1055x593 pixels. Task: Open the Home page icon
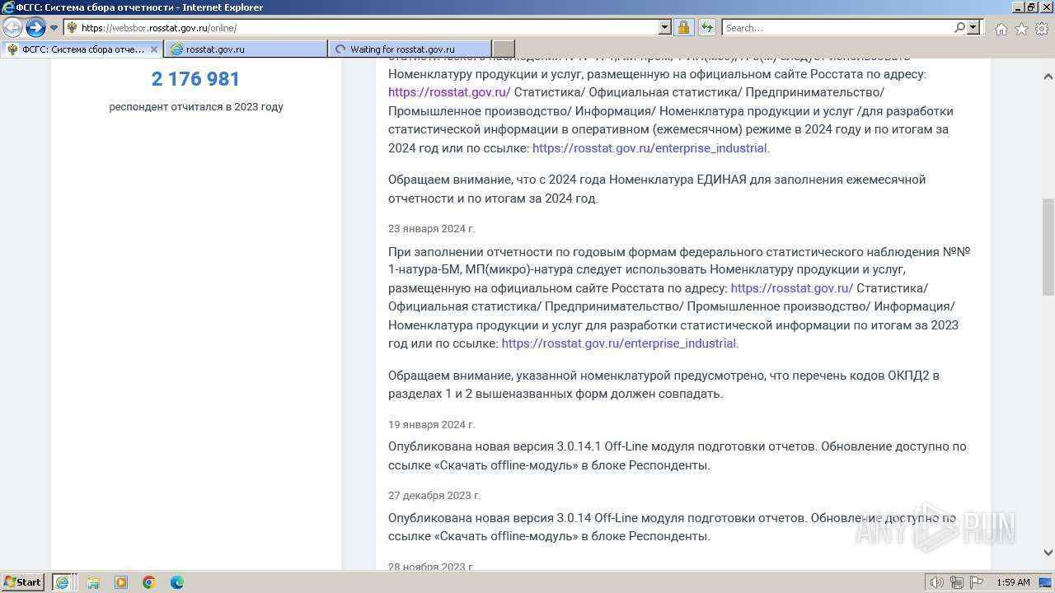(1001, 29)
